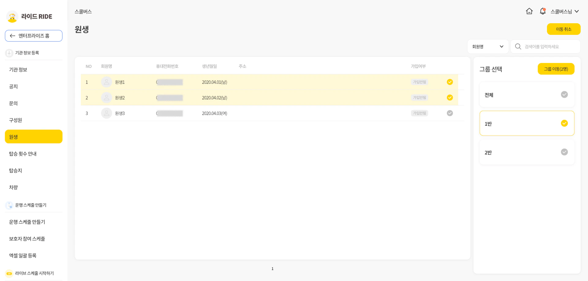
Task: Click the home icon in header
Action: click(529, 11)
